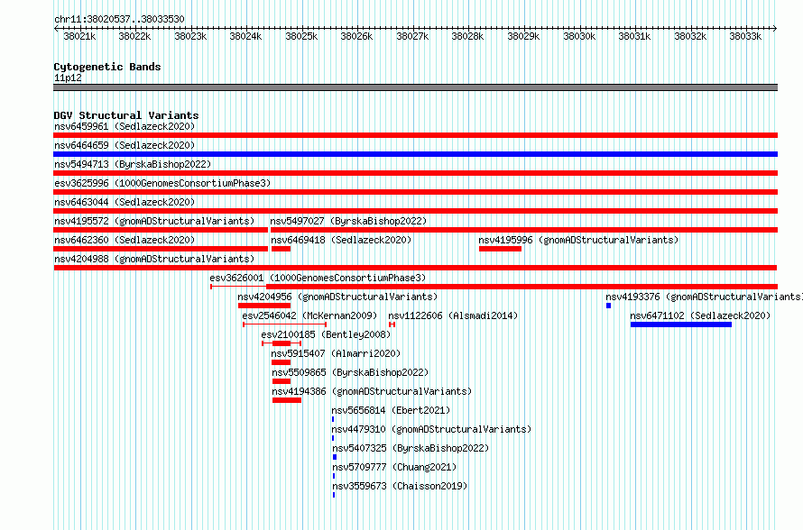Click the 38021k ruler tick label
This screenshot has height=530, width=803.
(x=79, y=36)
